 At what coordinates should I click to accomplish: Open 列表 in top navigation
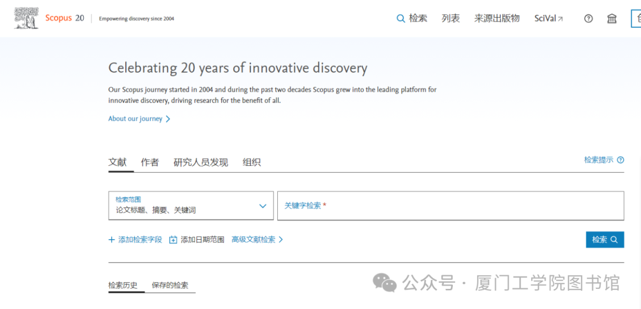point(450,18)
